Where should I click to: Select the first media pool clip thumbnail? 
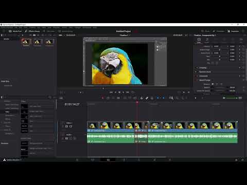coord(26,42)
